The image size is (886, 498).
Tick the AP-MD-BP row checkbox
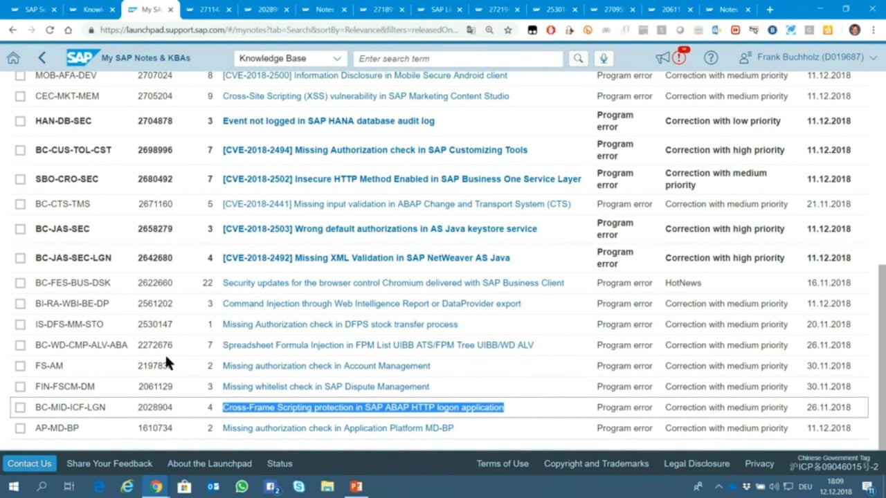20,428
